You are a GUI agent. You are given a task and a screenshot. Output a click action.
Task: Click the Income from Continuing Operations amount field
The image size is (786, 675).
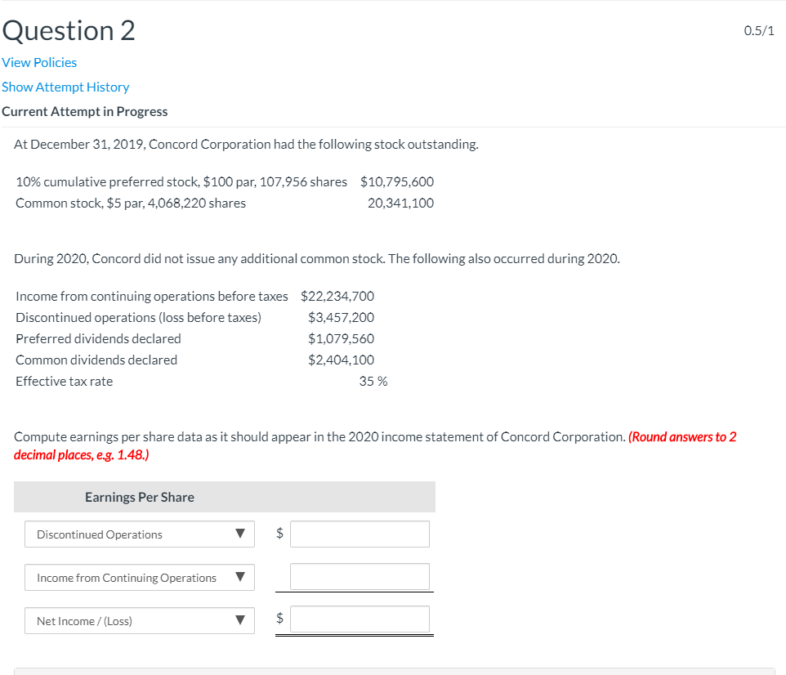(360, 577)
